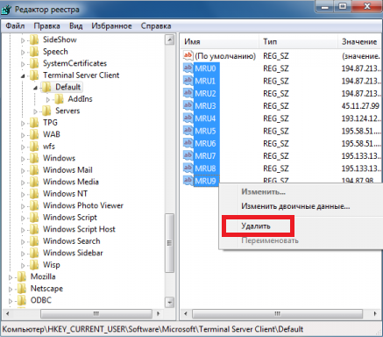Open the Правка menu
Viewport: 383px width, 337px height.
(x=46, y=25)
